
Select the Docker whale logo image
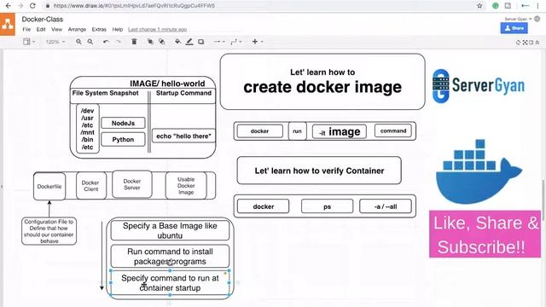[479, 171]
